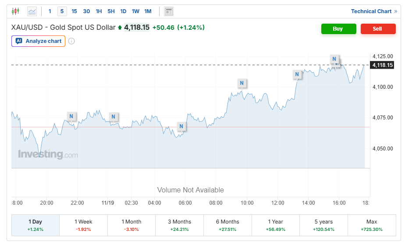Select the 15 minute interval
This screenshot has width=405, height=248.
click(x=74, y=11)
